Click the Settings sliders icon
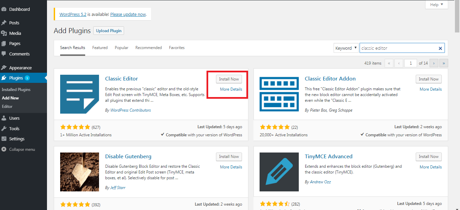Viewport: 460px width, 210px height. (x=4, y=139)
